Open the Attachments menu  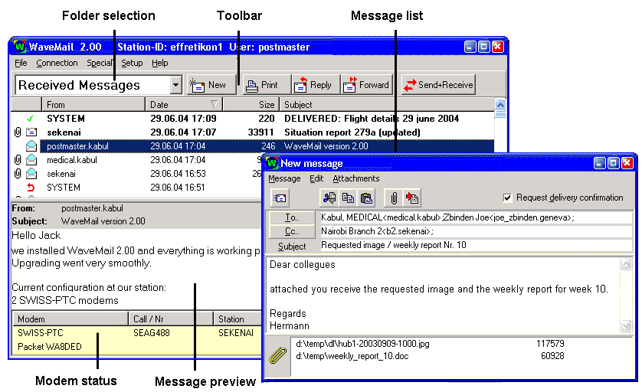click(x=355, y=179)
